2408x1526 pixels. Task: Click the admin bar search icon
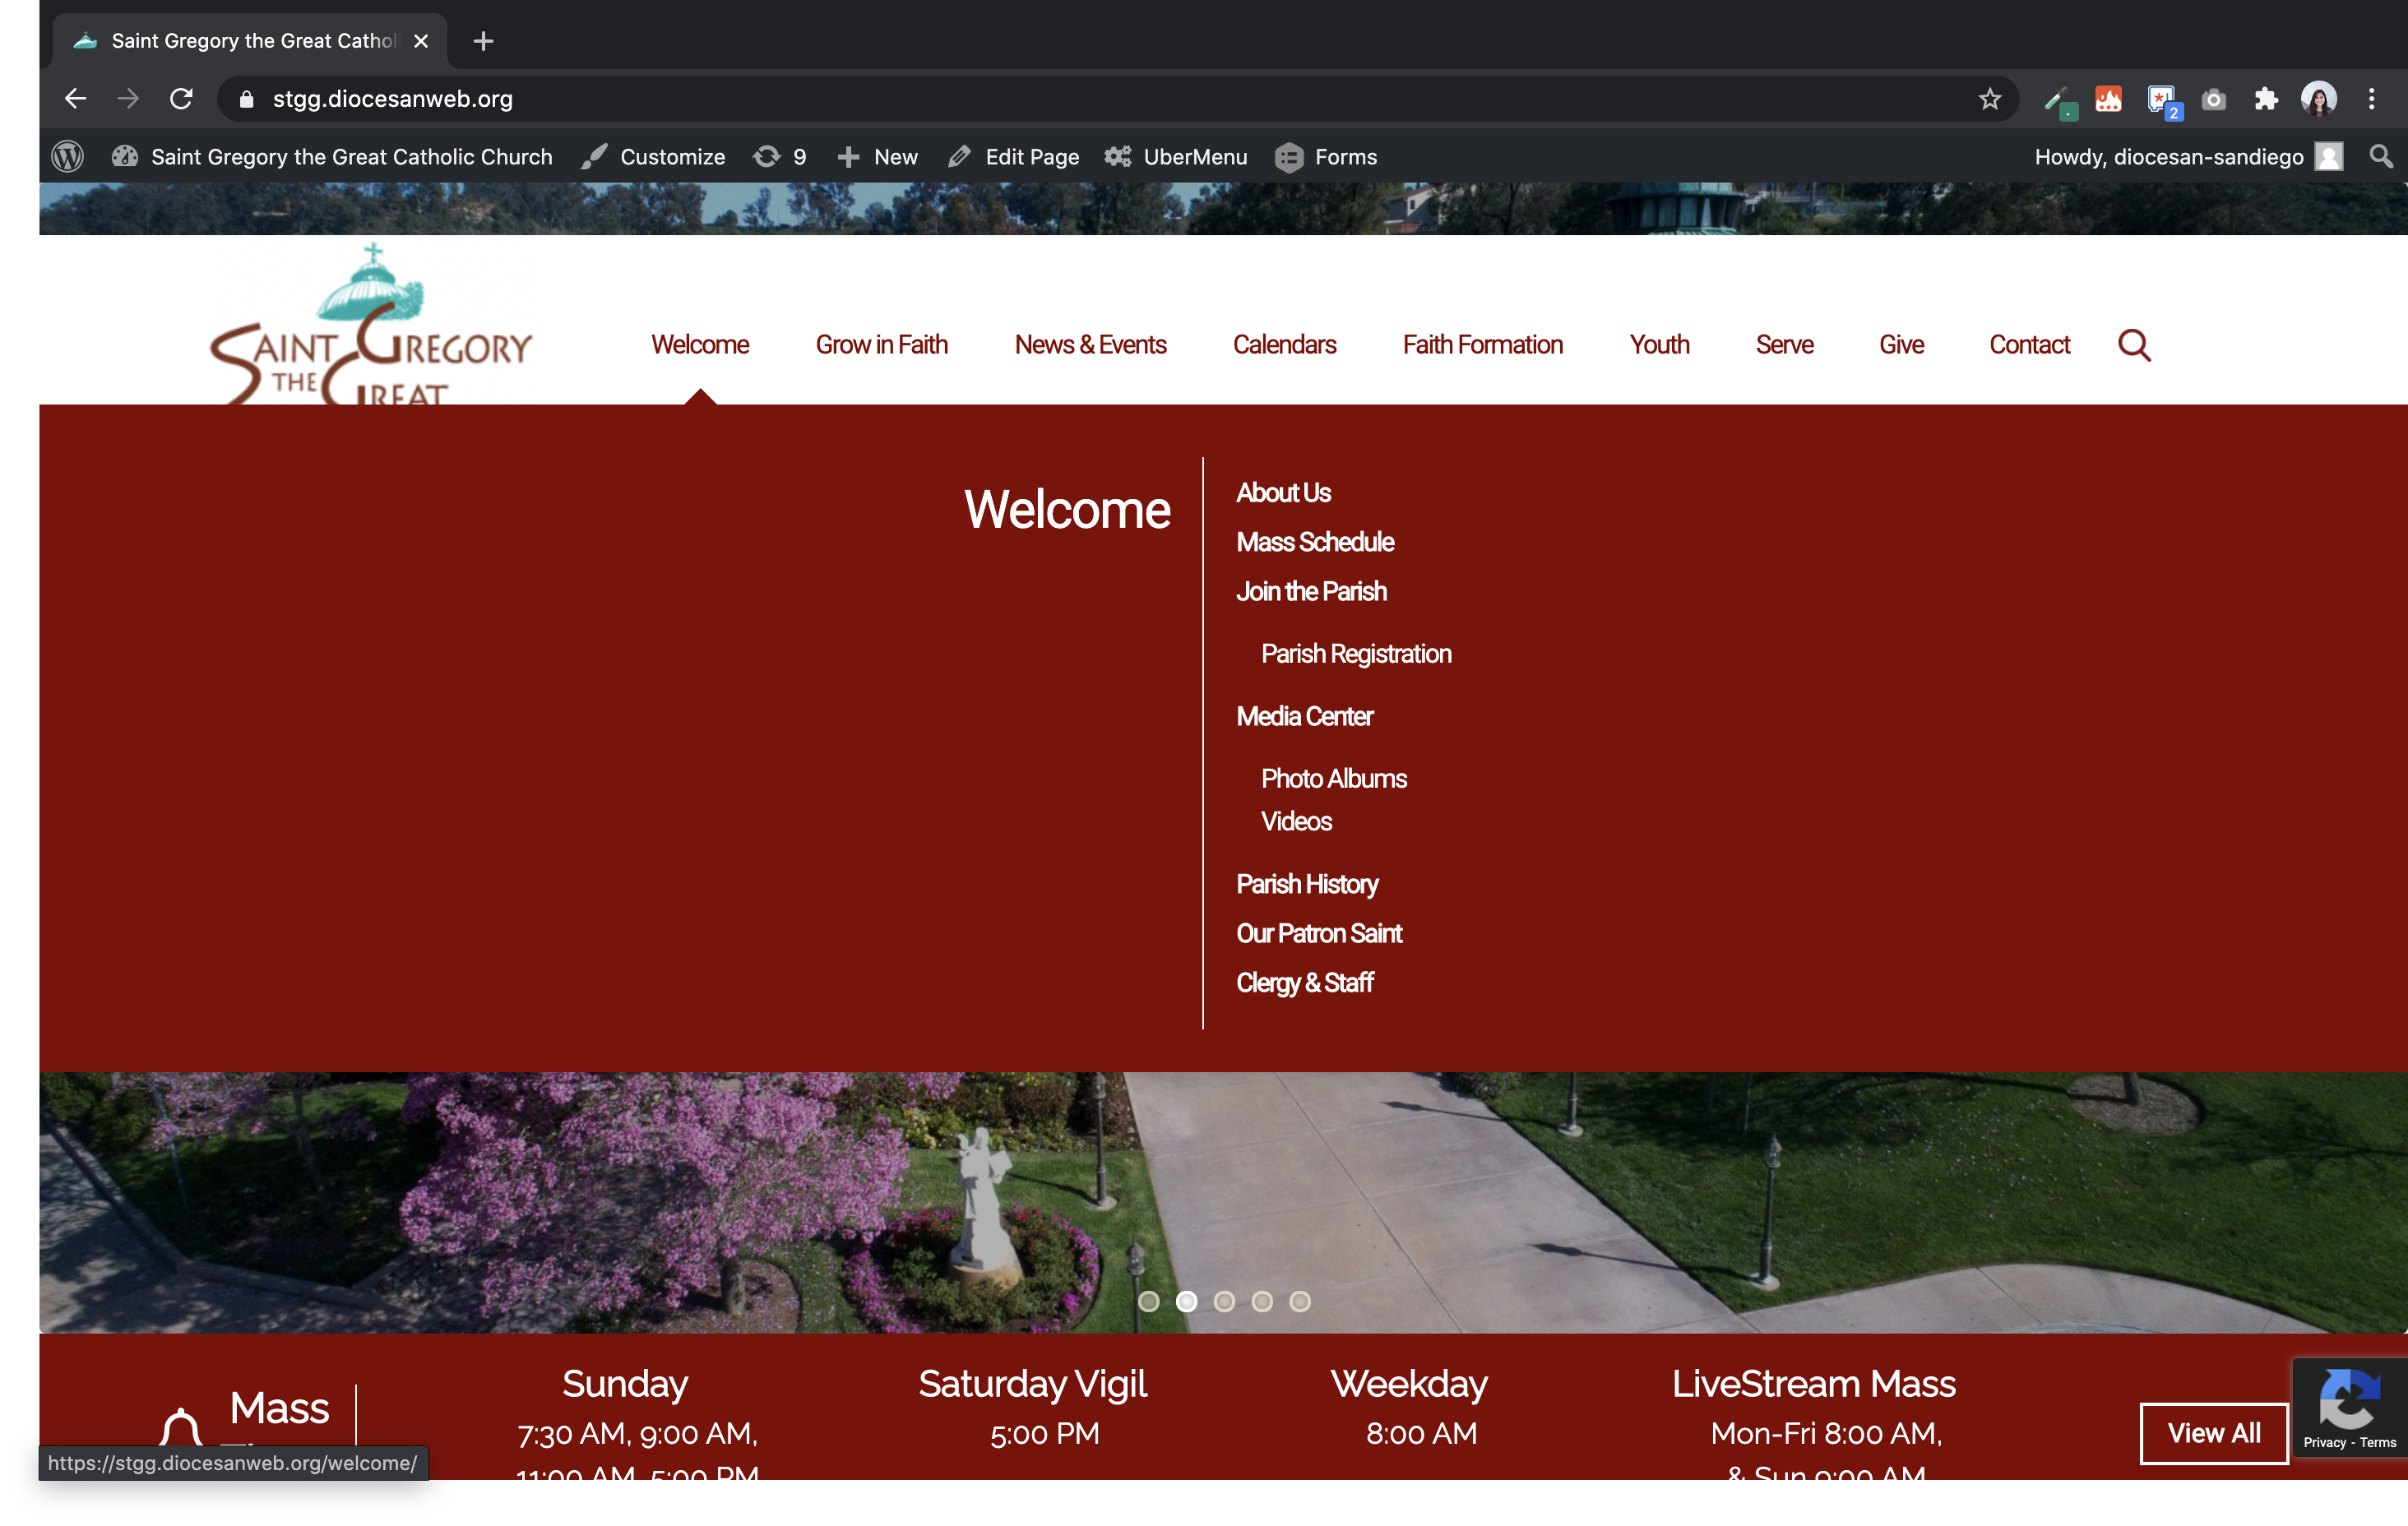2381,157
